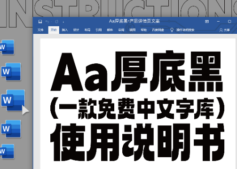Select the 引用 (References) tab
237x169 pixels.
[99, 30]
